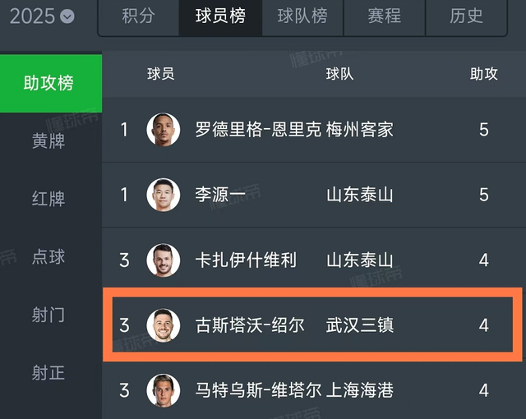Screen dimensions: 526x419
Task: Select 助攻榜 in the sidebar
Action: pyautogui.click(x=48, y=83)
